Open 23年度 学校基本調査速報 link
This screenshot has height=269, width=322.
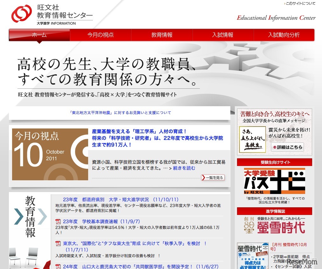(x=101, y=222)
